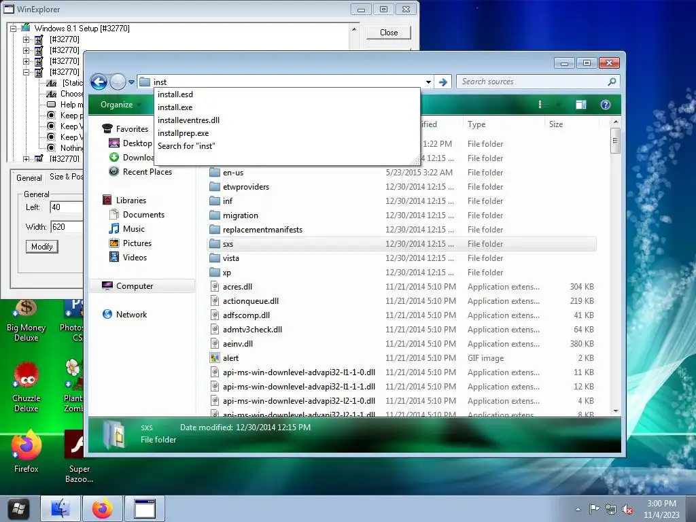Expand third [#32770] node in WinExplorer tree
This screenshot has height=522, width=696.
click(27, 61)
